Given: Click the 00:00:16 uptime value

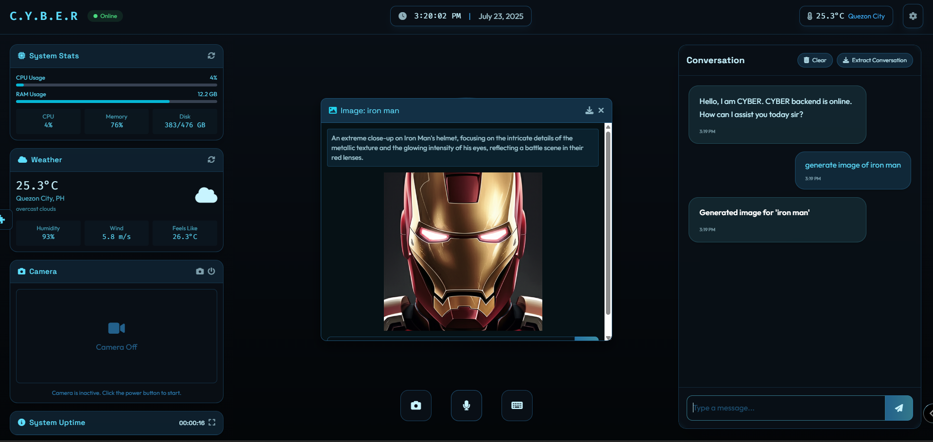Looking at the screenshot, I should pos(191,423).
